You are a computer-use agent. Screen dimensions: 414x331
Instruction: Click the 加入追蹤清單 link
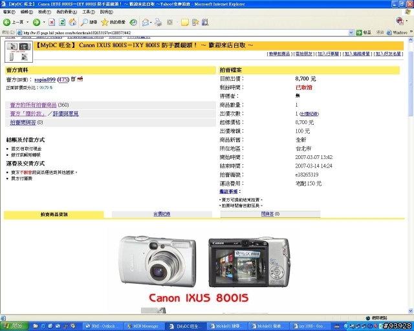(357, 54)
